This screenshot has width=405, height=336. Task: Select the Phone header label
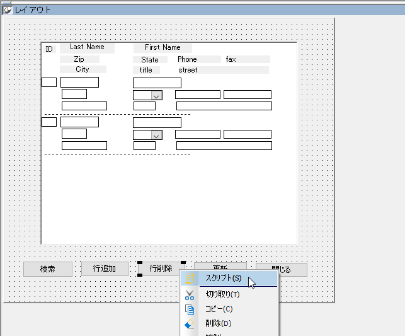coord(187,59)
